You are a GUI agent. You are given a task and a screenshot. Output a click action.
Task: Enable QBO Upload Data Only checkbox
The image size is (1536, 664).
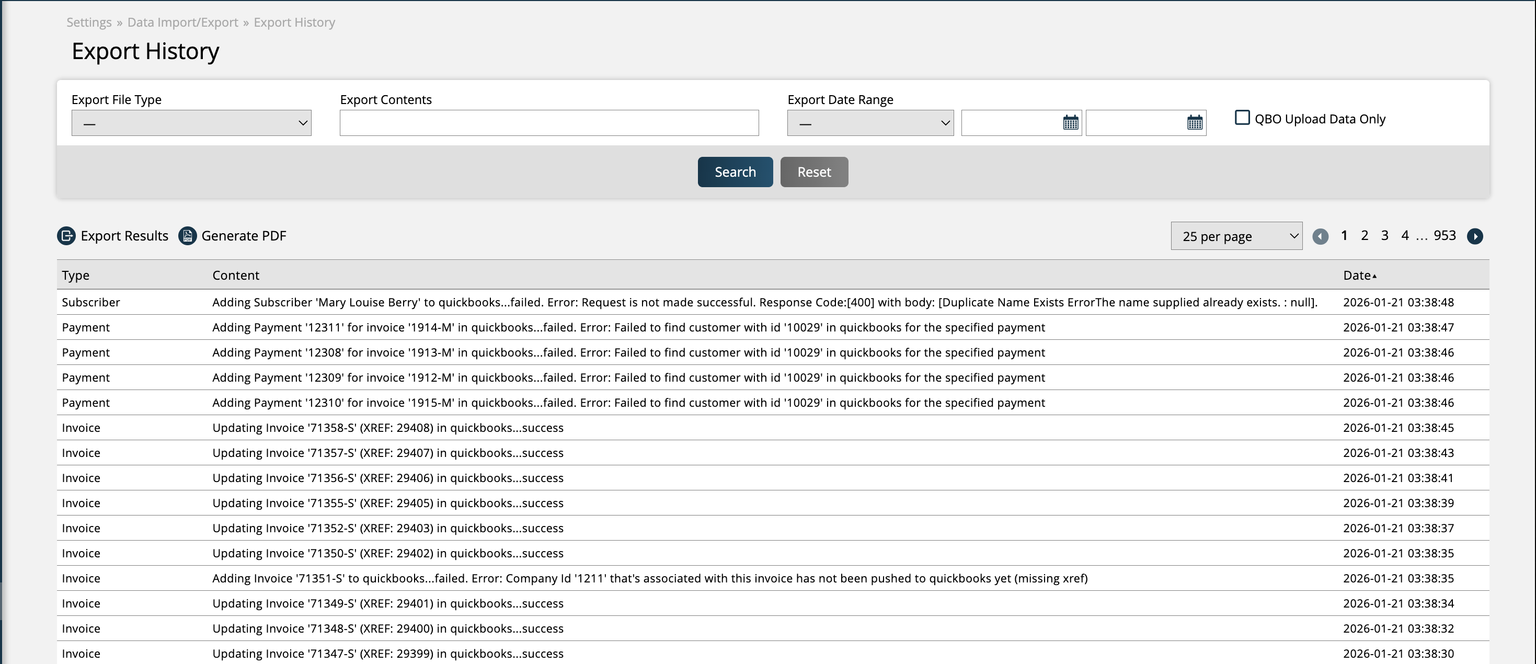(x=1242, y=118)
